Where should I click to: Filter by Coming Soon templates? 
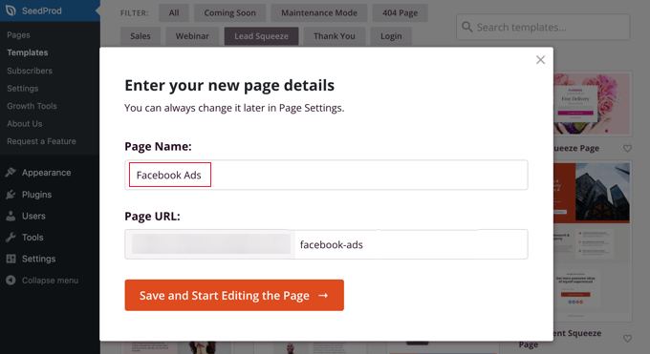click(x=229, y=12)
